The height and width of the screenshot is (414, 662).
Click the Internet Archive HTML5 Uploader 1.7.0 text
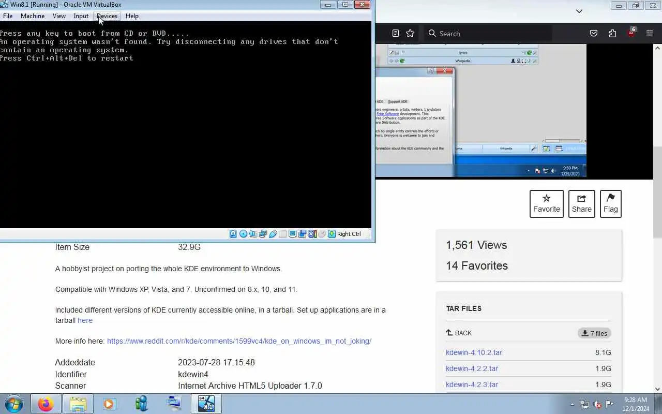(x=250, y=386)
